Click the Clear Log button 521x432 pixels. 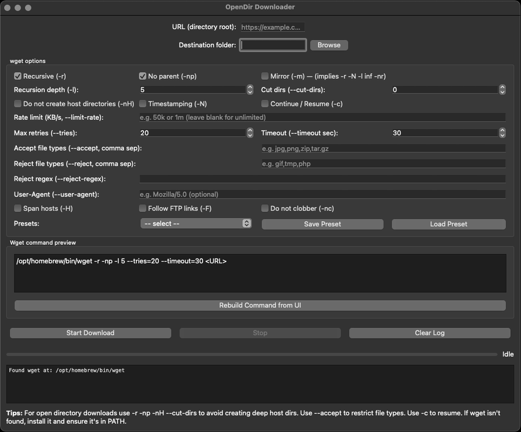430,333
